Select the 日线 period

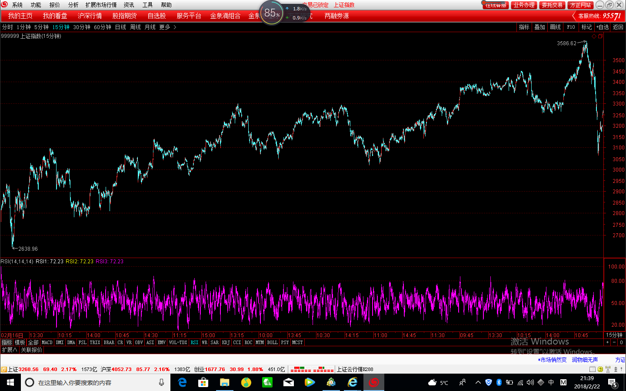click(120, 27)
